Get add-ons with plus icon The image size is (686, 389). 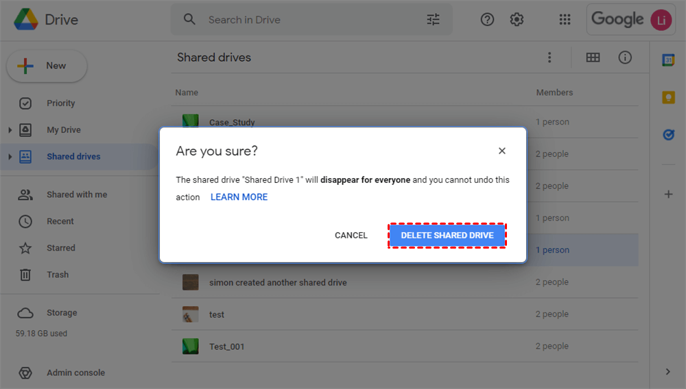tap(668, 194)
